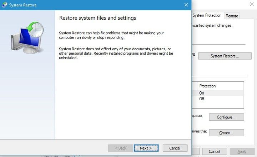The image size is (257, 157).
Task: Click the System Restore computer clock illustration
Action: pyautogui.click(x=27, y=38)
